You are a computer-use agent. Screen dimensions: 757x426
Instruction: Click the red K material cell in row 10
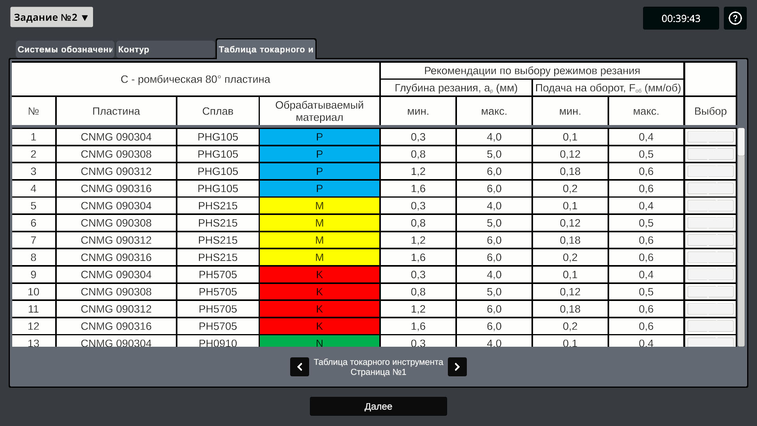click(319, 292)
